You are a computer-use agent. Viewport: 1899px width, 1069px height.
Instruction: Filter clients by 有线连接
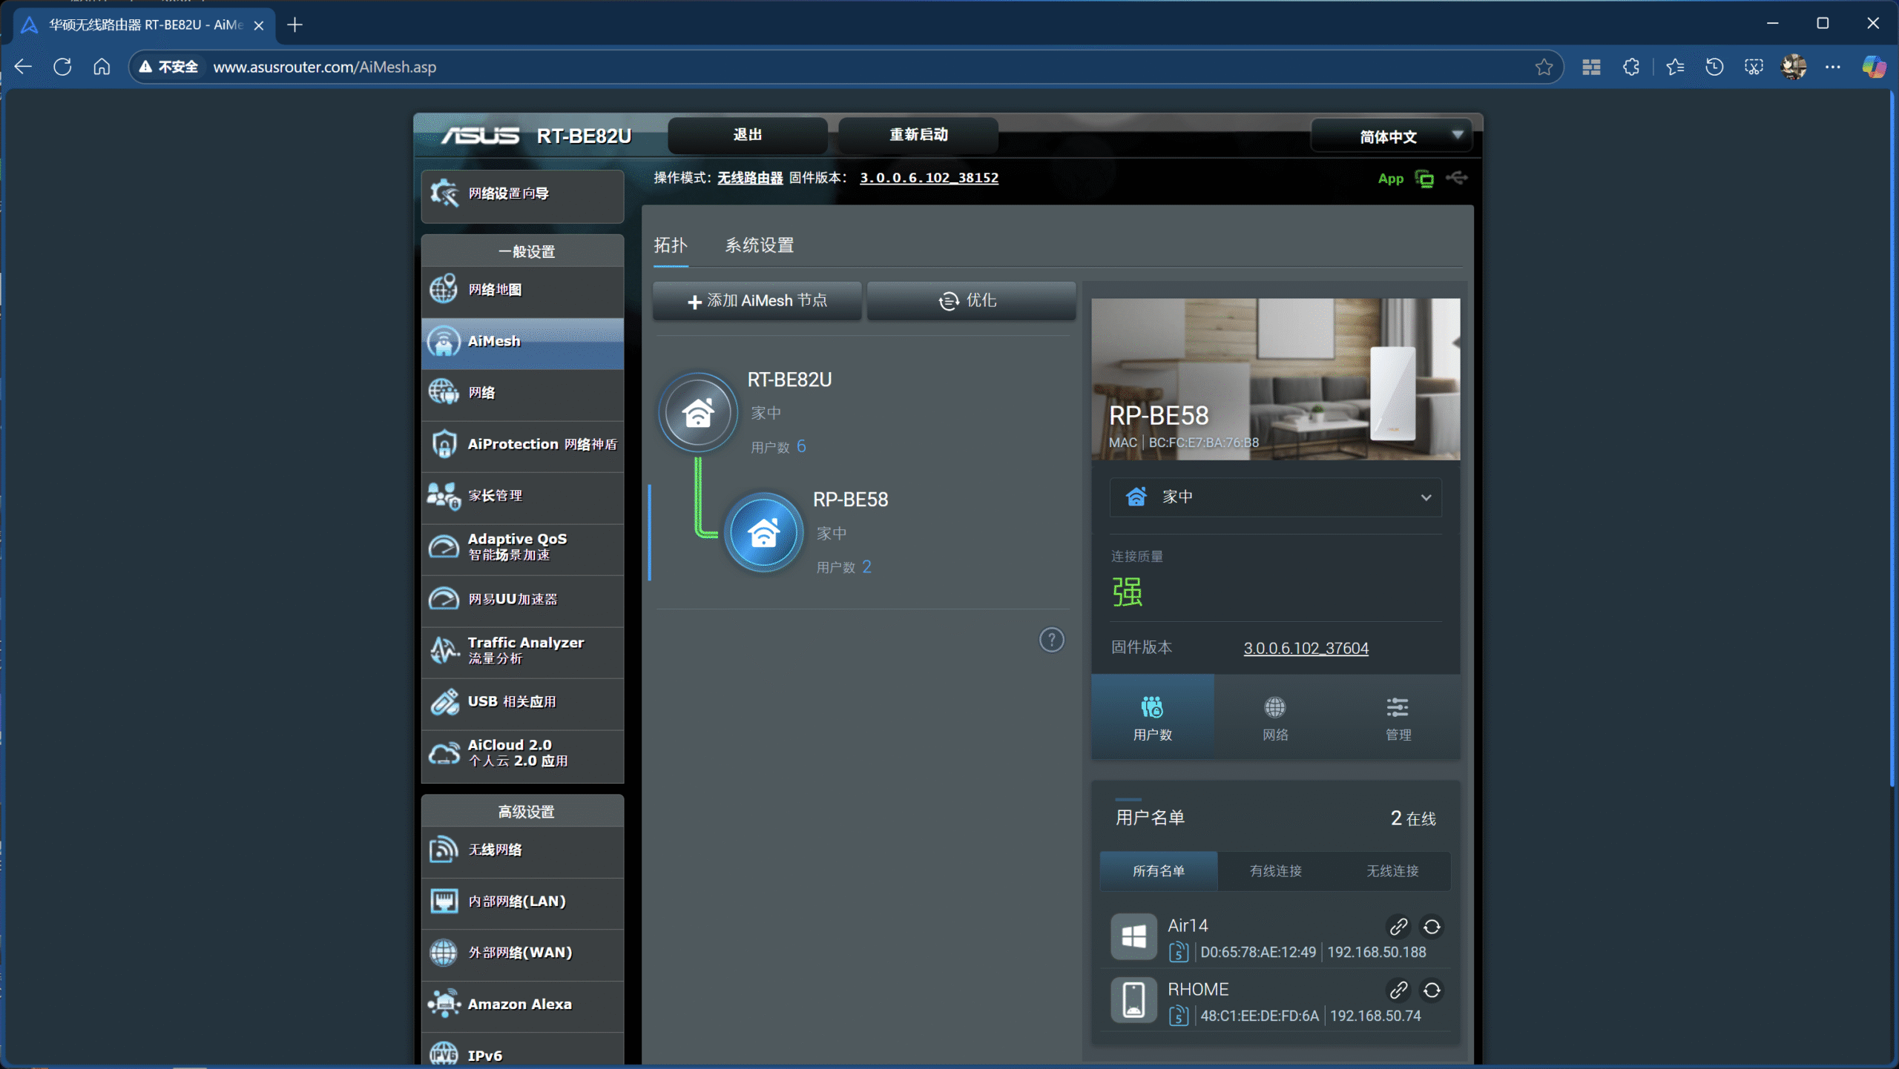[1276, 871]
